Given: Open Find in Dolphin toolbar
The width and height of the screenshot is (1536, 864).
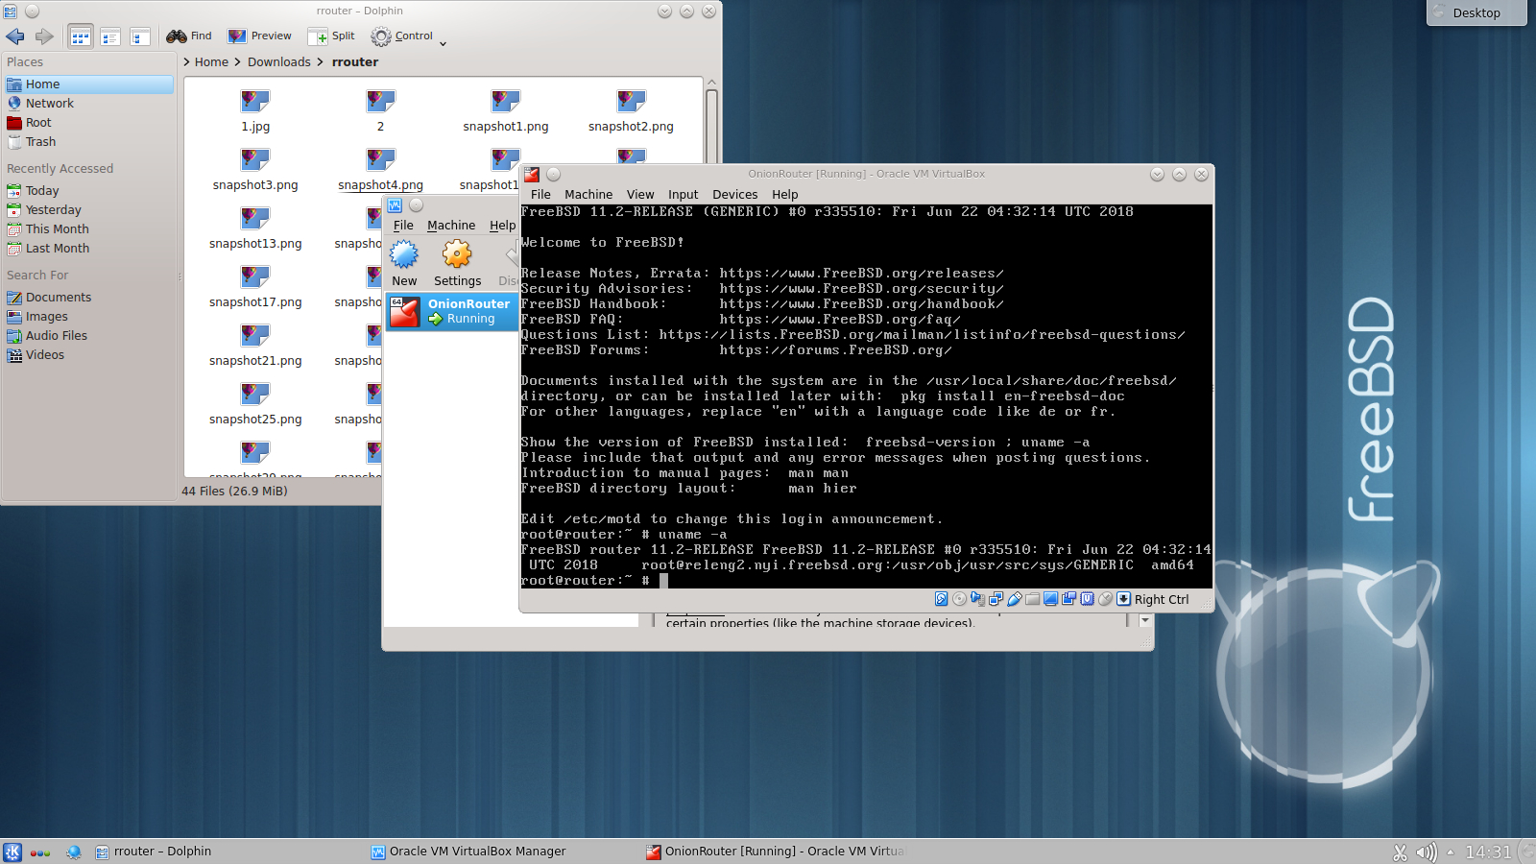Looking at the screenshot, I should click(188, 36).
